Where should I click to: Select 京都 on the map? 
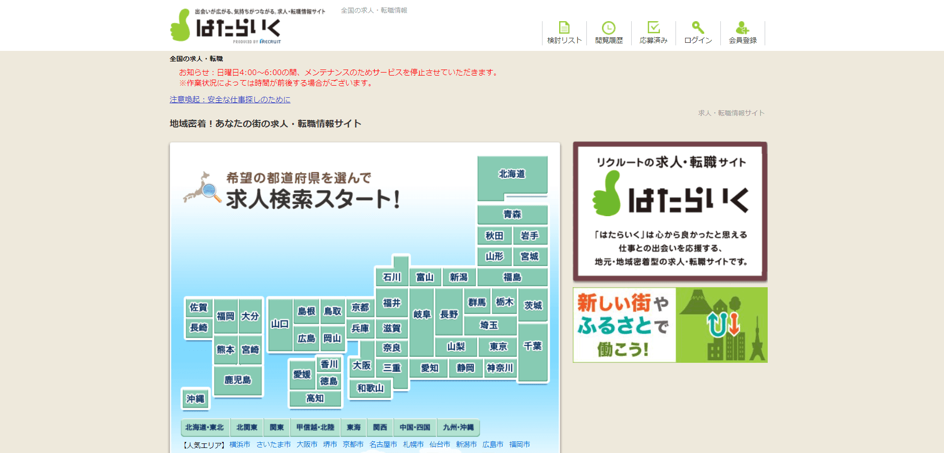coord(360,307)
